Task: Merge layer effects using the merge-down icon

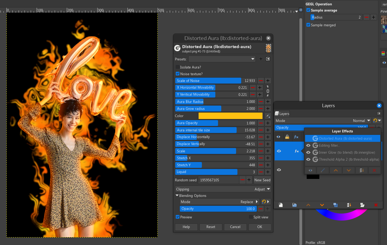Action: point(362,170)
